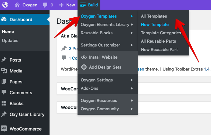Image resolution: width=211 pixels, height=135 pixels.
Task: Click the 3 Posts link in At a Glance
Action: pos(73,48)
